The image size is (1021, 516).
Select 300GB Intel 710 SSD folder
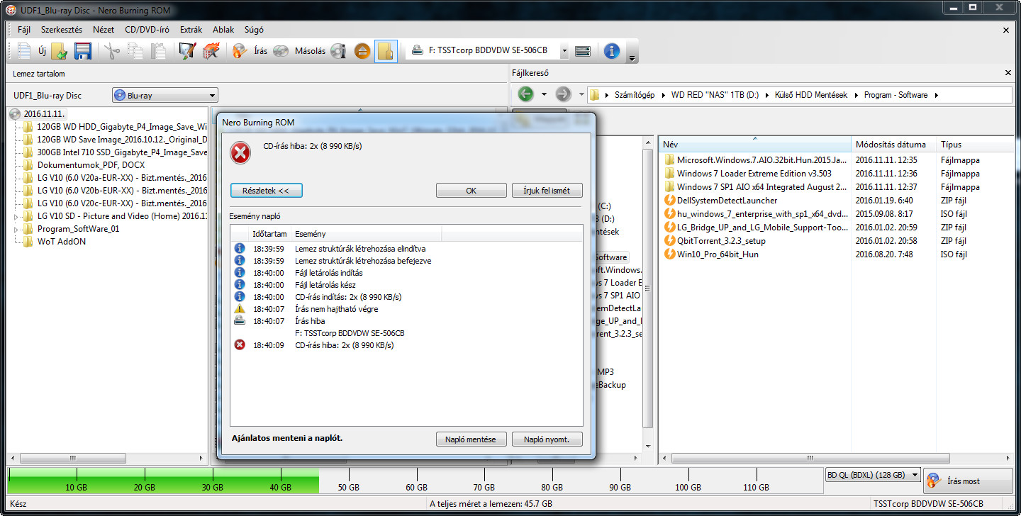121,152
